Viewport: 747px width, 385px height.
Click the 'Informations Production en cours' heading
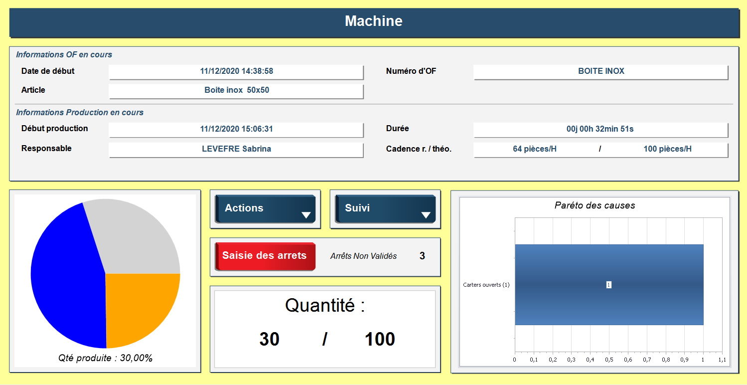[x=80, y=113]
